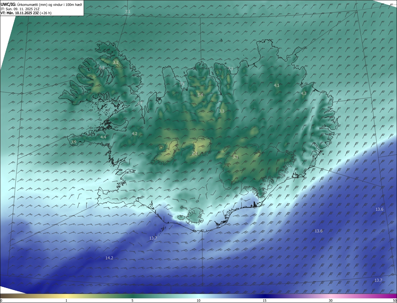Click the 7.1 precipitation value label
Viewport: 397px width, 303px height.
tap(128, 12)
